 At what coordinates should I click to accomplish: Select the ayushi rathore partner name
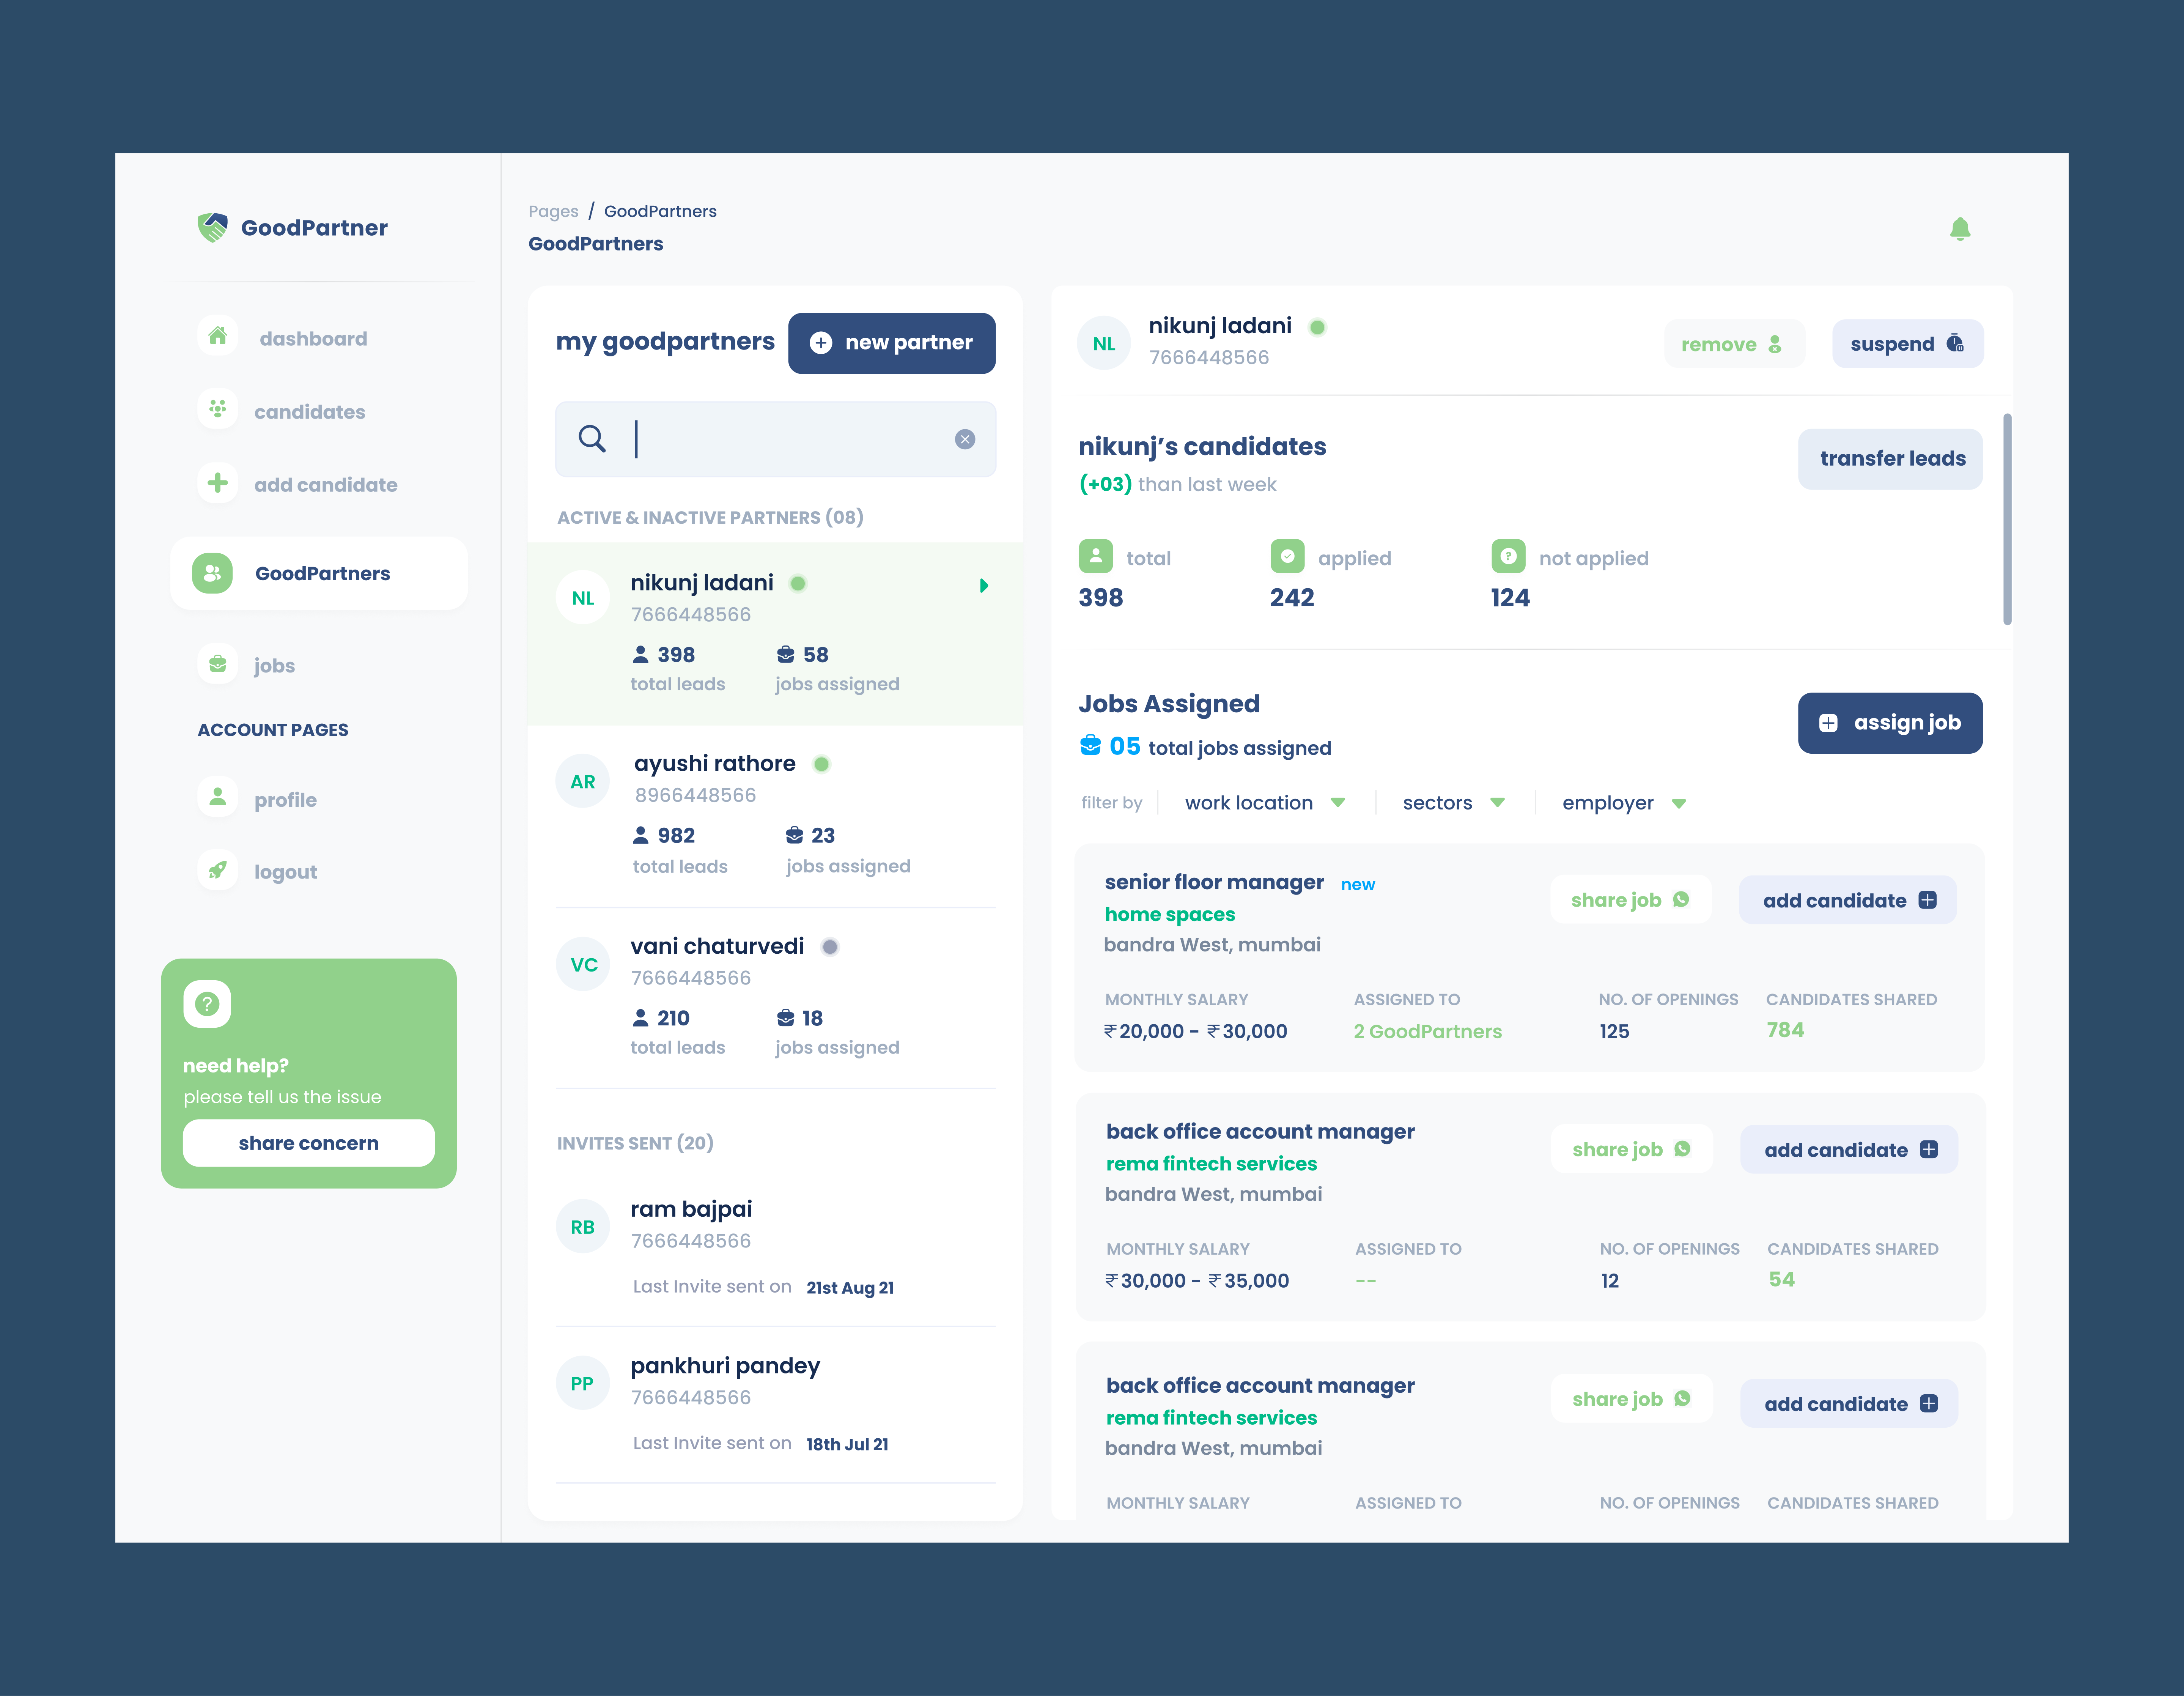[715, 763]
